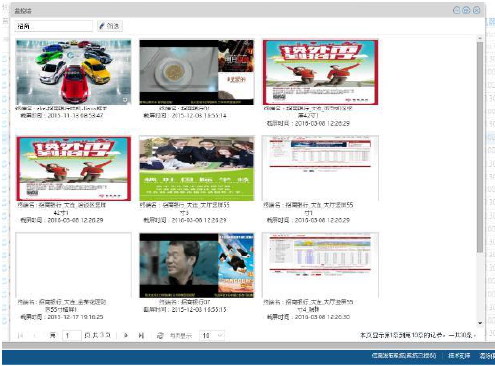This screenshot has width=495, height=366.
Task: Click the filter button with brush icon
Action: (x=109, y=26)
